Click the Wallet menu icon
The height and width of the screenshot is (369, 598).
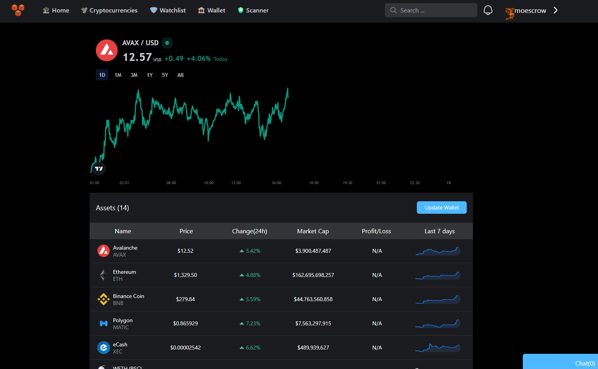point(201,10)
